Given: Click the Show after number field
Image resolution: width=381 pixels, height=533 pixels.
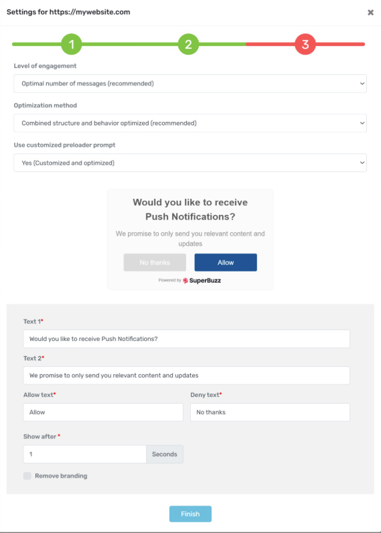Looking at the screenshot, I should click(x=85, y=454).
